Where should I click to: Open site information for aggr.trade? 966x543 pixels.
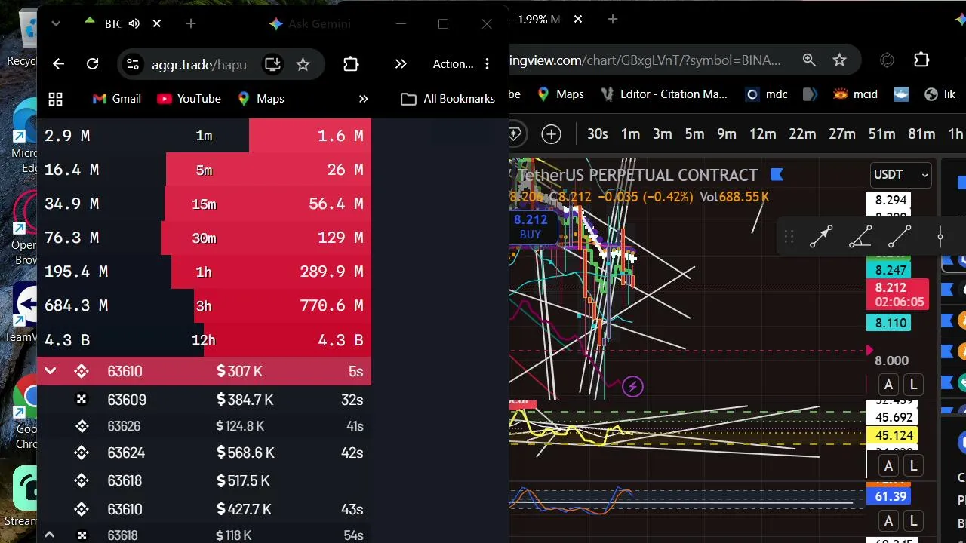133,64
